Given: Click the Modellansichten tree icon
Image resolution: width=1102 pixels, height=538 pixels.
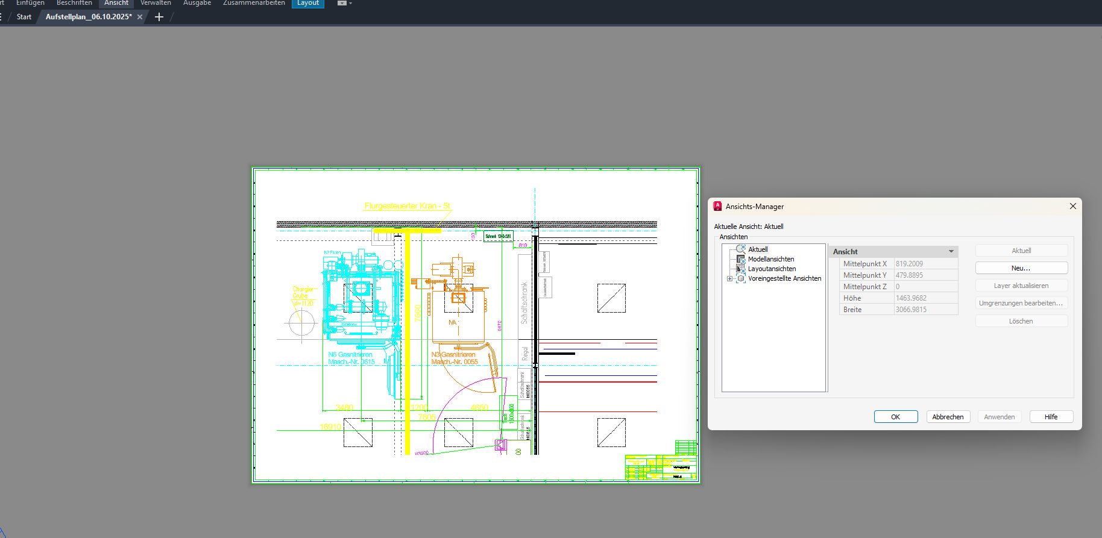Looking at the screenshot, I should (x=741, y=259).
